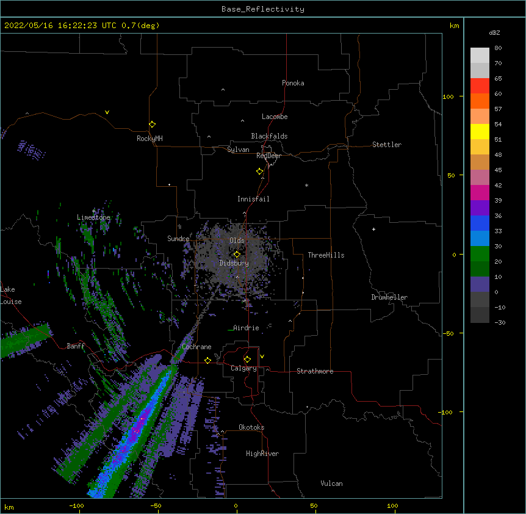Select the yellow diamond radar-site marker between Olds and Didsbury
The height and width of the screenshot is (514, 526).
click(237, 255)
